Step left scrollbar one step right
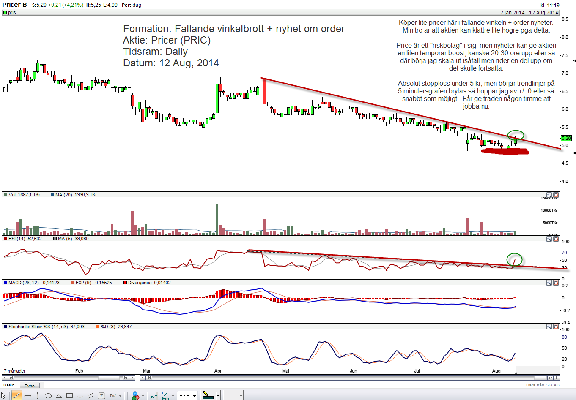Viewport: 576px width, 400px height. point(132,378)
